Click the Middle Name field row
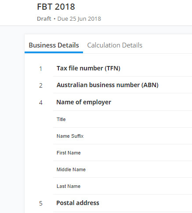Screen dimensions: 192x213 click(123, 169)
